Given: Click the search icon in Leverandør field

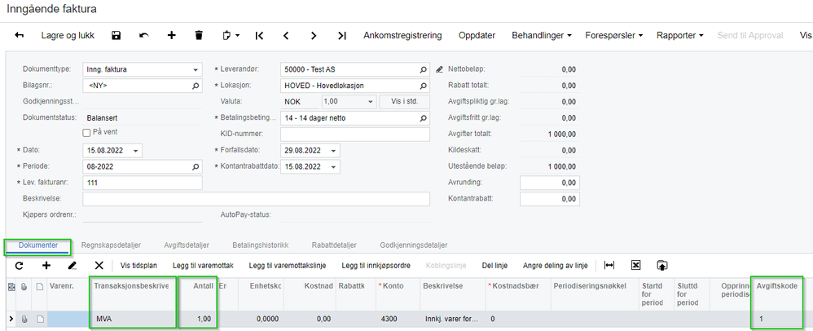Looking at the screenshot, I should [x=424, y=69].
